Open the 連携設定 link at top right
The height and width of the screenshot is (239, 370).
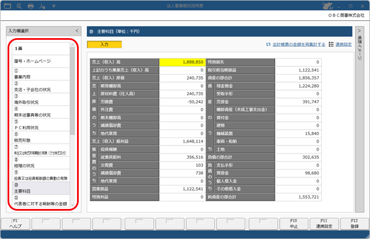[343, 44]
